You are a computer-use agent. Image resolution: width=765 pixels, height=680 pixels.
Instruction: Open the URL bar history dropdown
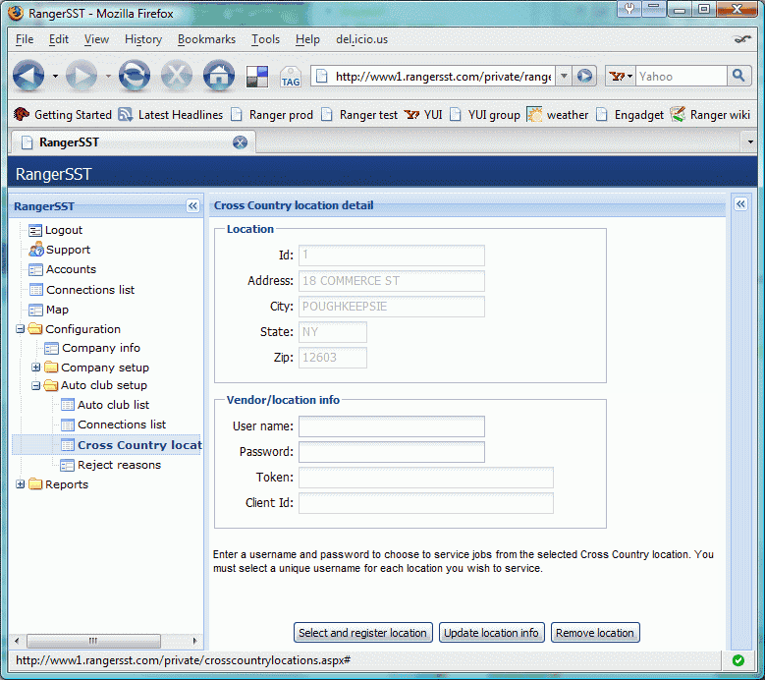click(564, 76)
